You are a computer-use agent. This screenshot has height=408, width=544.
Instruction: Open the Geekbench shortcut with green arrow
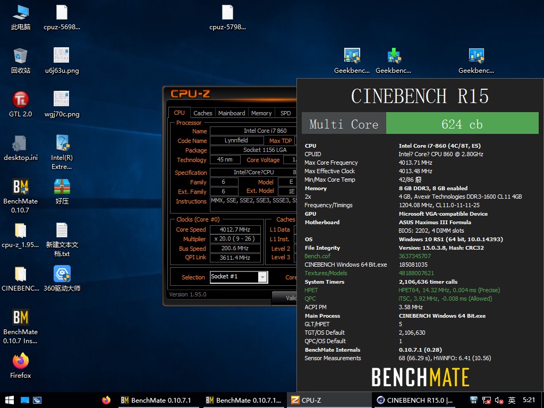[394, 61]
